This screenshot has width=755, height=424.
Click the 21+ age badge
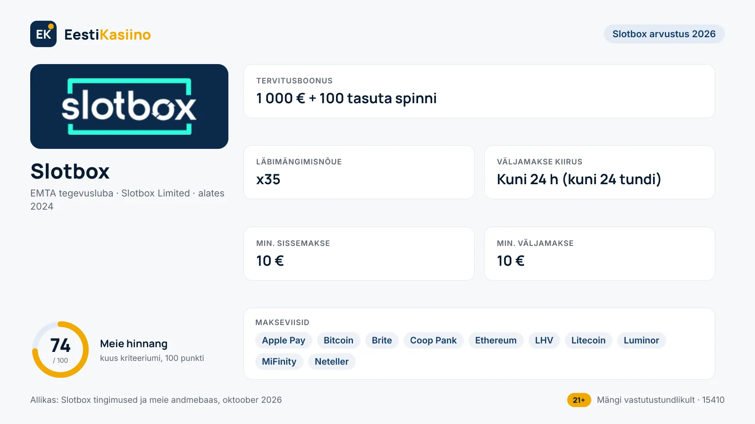point(579,400)
